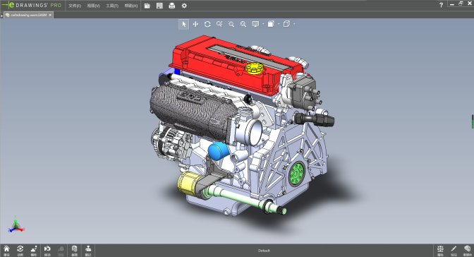Image resolution: width=474 pixels, height=257 pixels.
Task: Click the Reset home button
Action: coord(6,251)
